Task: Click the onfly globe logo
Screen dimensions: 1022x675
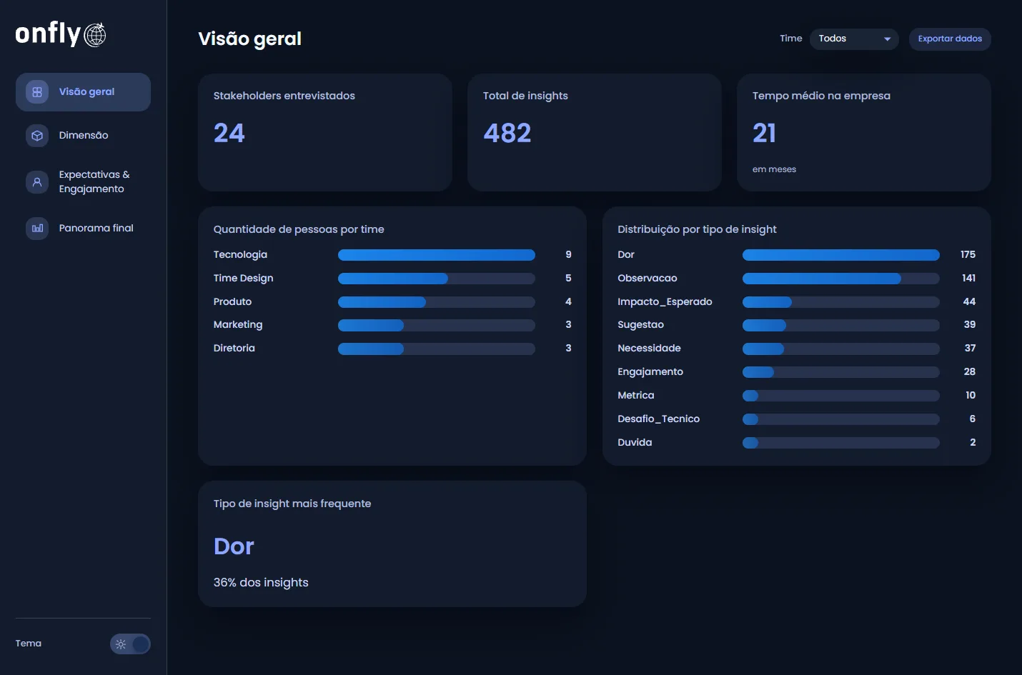Action: (x=95, y=34)
